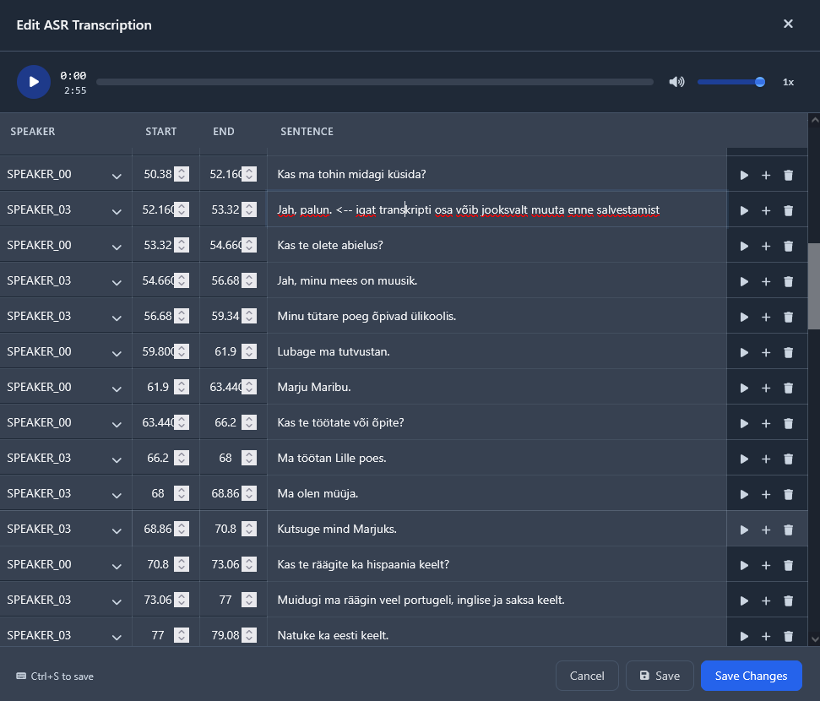Click the start time stepper showing 56.68
Viewport: 820px width, 701px height.
pos(182,316)
